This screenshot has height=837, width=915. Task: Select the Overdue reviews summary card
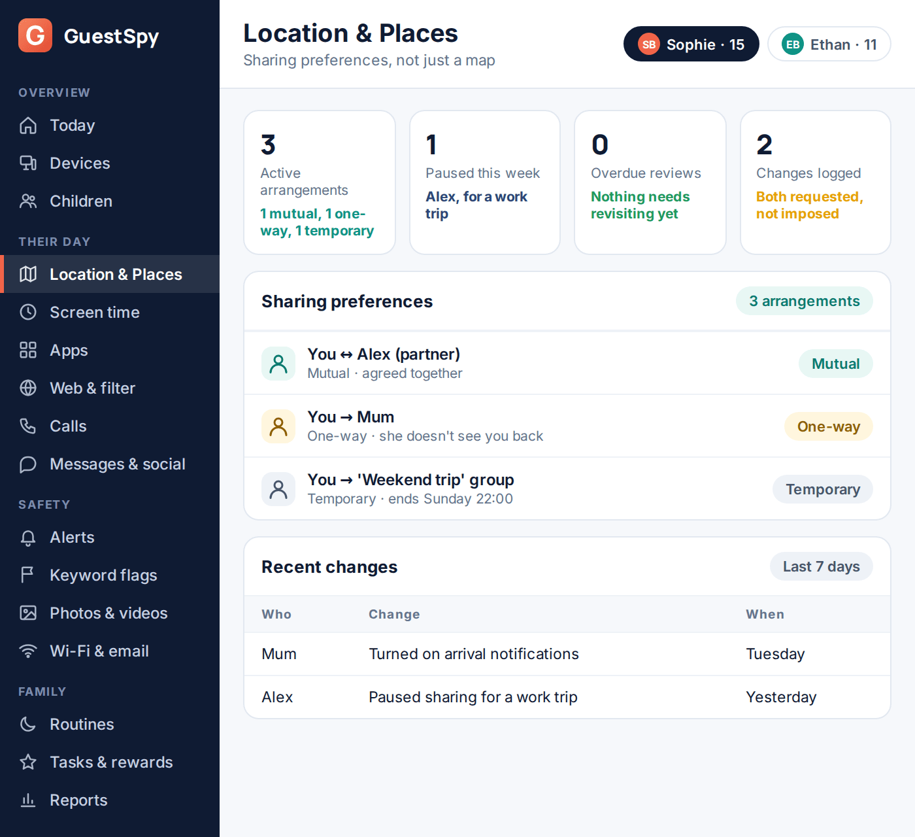pyautogui.click(x=650, y=182)
